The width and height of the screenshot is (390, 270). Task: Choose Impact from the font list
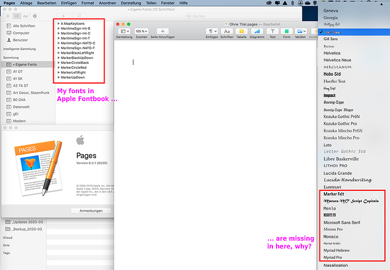(330, 95)
